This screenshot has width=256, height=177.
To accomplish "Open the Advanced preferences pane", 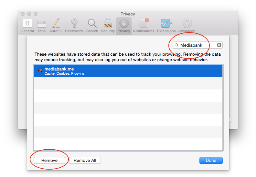I will coord(187,26).
